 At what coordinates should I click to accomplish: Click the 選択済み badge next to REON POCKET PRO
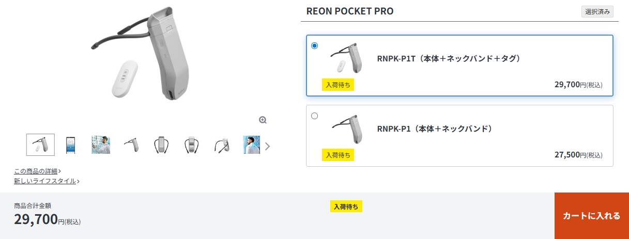(x=597, y=12)
